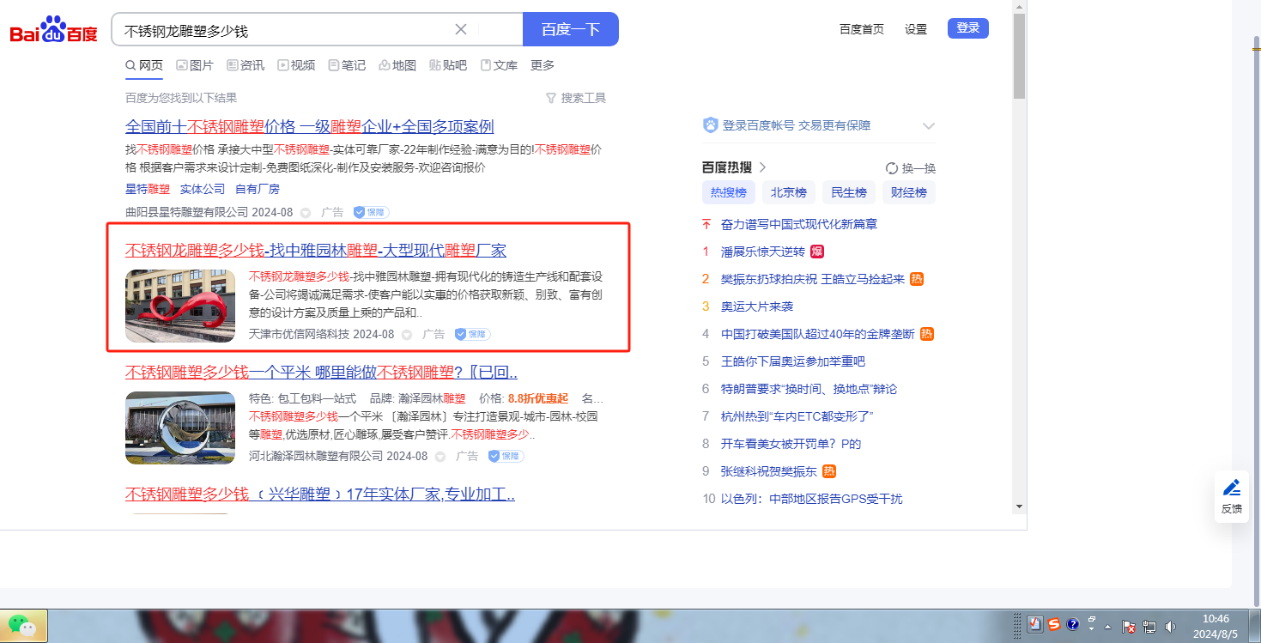The width and height of the screenshot is (1261, 643).
Task: Click the network icon in system tray
Action: pyautogui.click(x=1150, y=627)
